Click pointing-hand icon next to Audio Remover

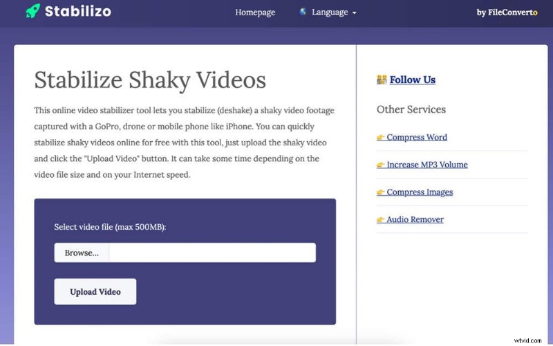coord(381,219)
